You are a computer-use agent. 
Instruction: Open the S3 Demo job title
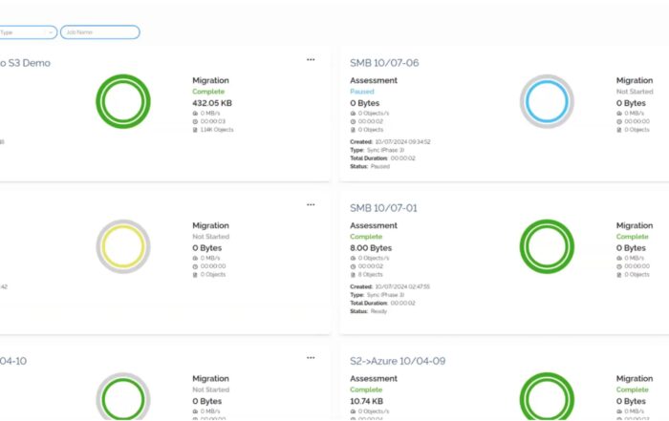(x=25, y=63)
